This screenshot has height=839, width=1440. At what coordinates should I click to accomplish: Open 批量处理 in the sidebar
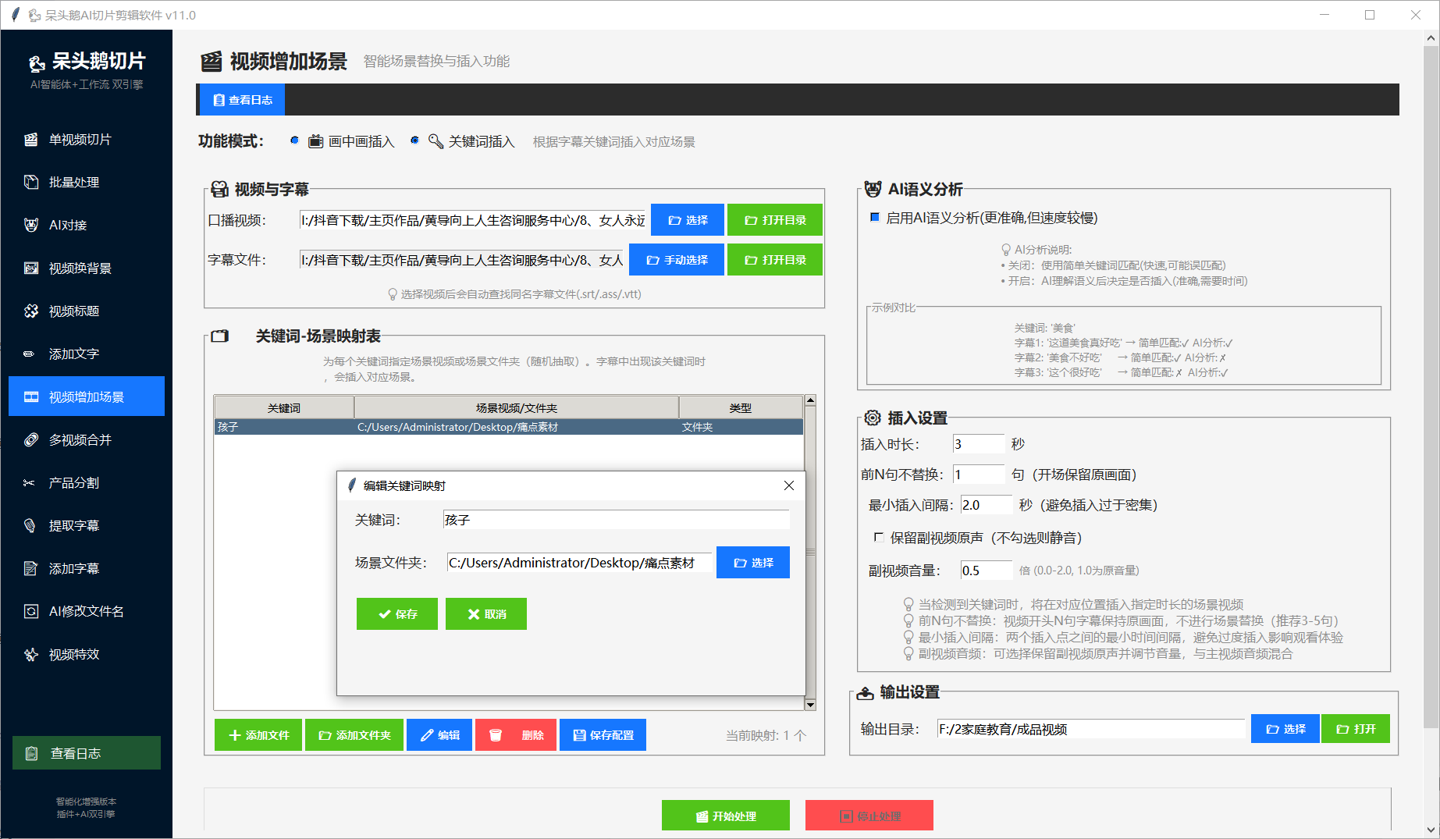(x=73, y=183)
